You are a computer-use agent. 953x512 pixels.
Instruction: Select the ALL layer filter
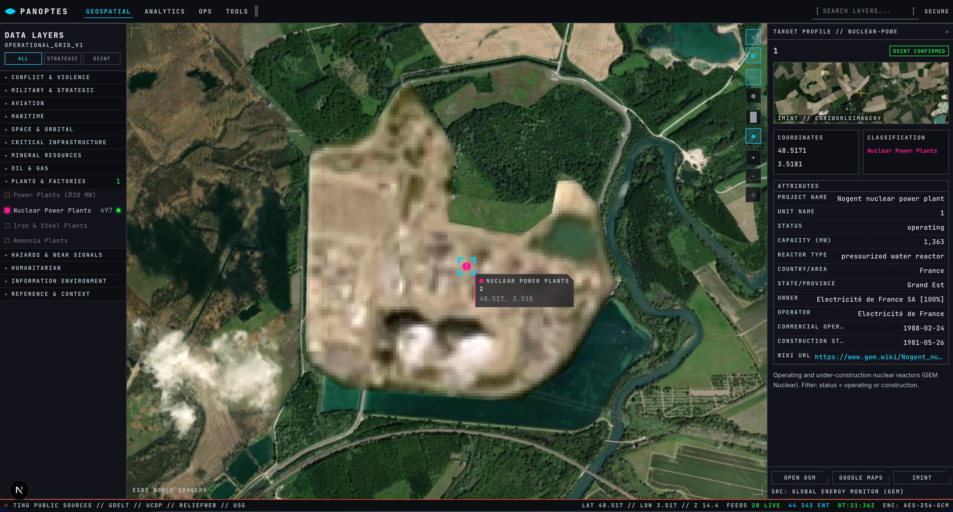(23, 59)
